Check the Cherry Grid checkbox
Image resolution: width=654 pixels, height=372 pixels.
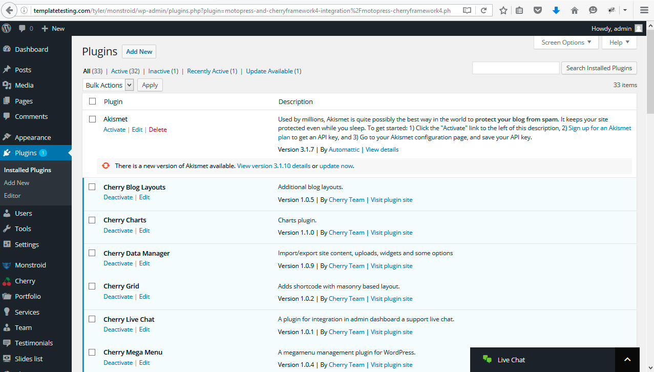click(x=92, y=286)
